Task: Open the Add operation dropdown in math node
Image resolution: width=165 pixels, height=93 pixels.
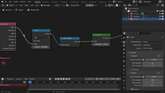Action: click(41, 37)
